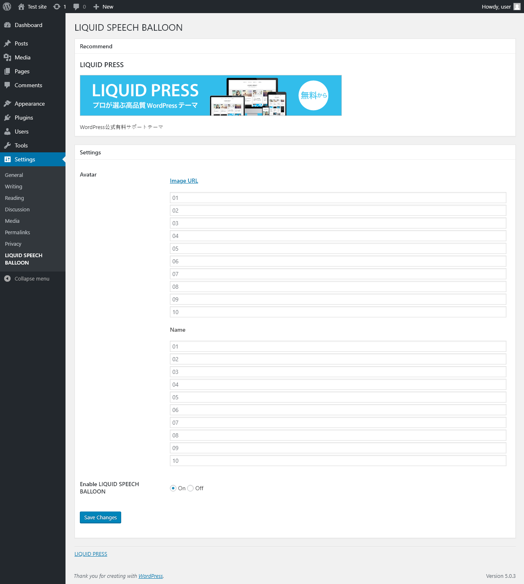The height and width of the screenshot is (584, 524).
Task: Go to the Plugins menu label
Action: (x=24, y=118)
